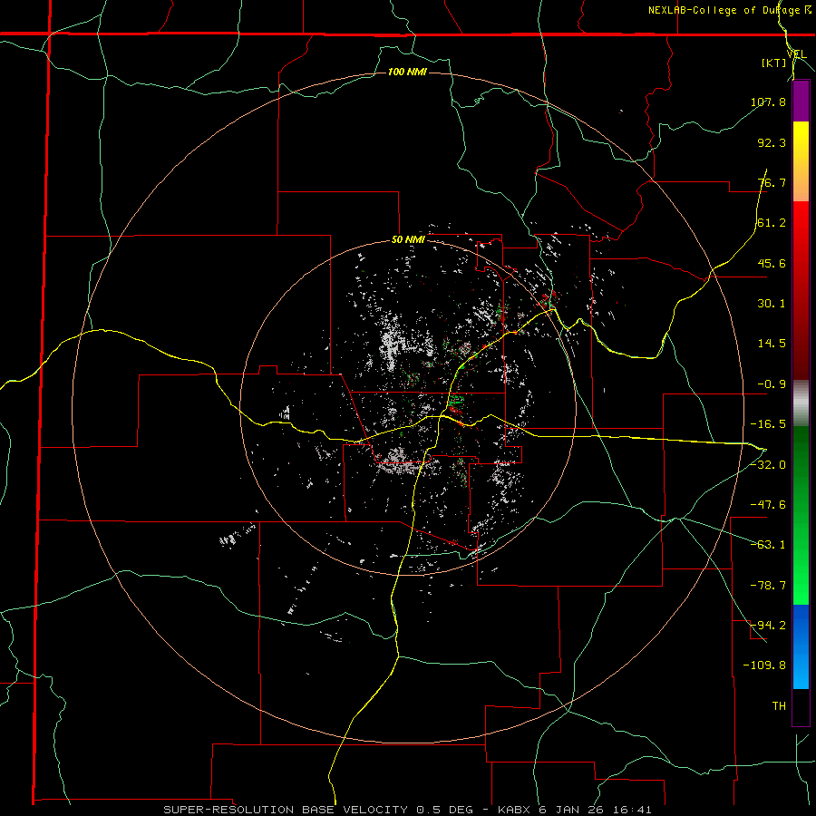Click the -47.6 legend value
The width and height of the screenshot is (816, 816).
click(x=768, y=505)
